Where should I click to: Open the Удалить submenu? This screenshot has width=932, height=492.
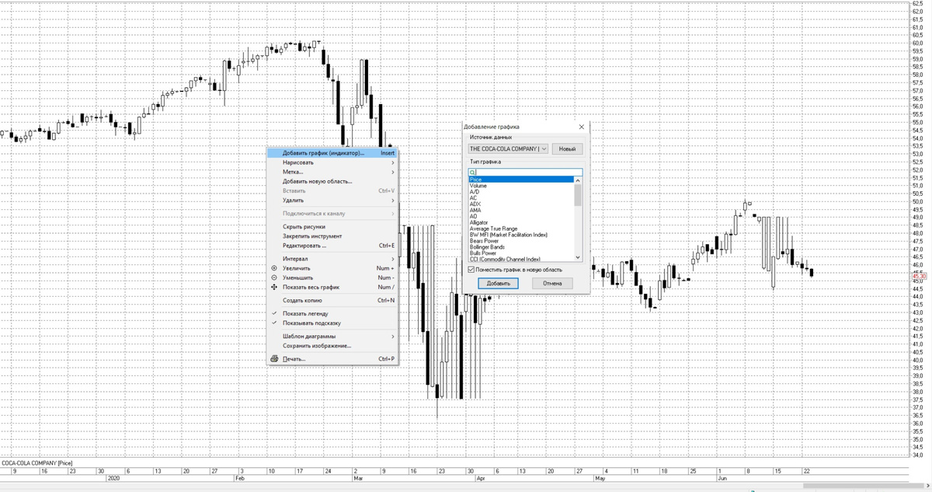pos(332,201)
